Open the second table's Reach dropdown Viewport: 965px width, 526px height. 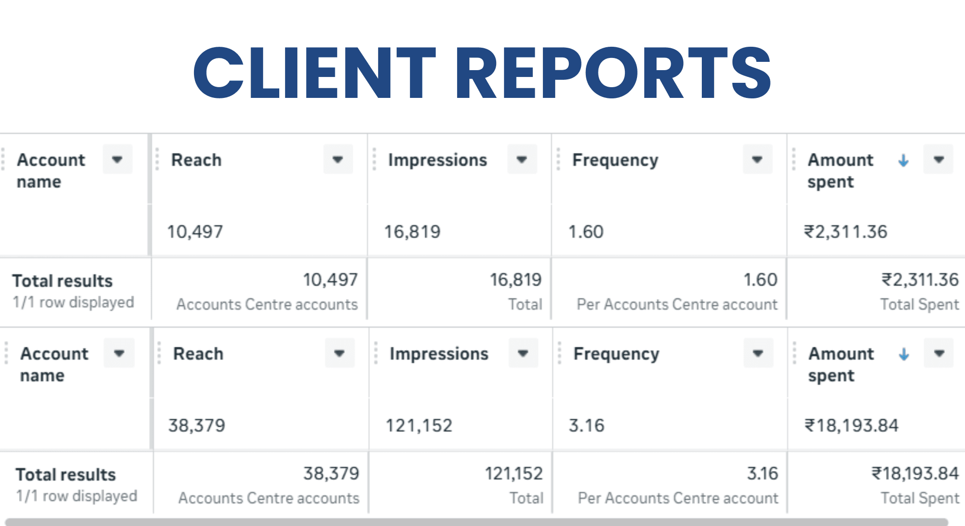point(339,354)
